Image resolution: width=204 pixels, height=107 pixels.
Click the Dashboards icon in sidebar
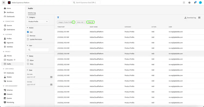(5, 17)
